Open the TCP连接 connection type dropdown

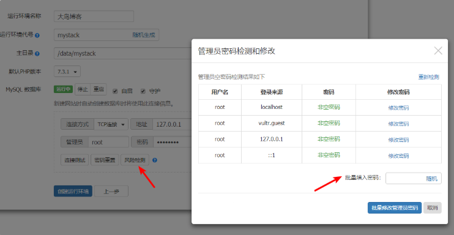pos(111,124)
